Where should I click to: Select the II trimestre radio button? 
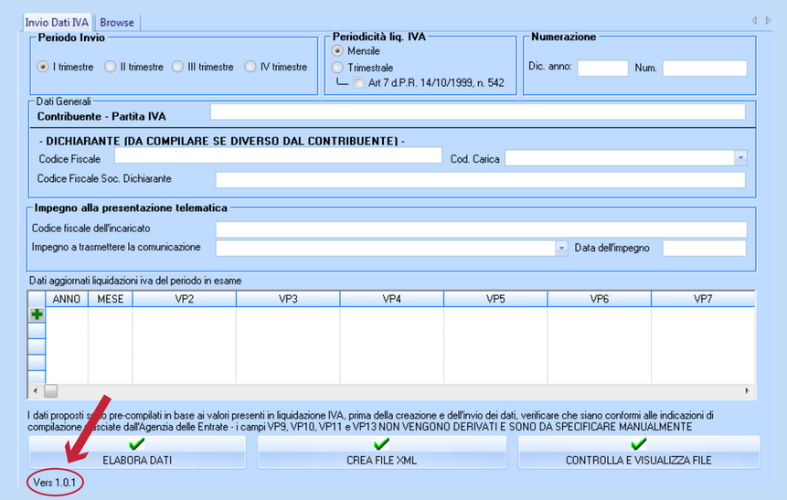[x=111, y=67]
